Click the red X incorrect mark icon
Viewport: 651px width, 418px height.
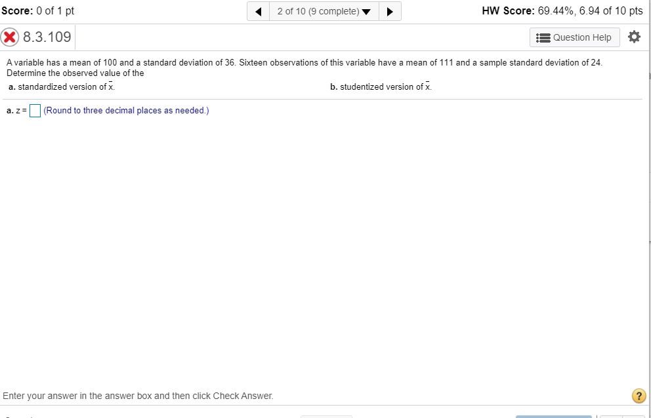(10, 37)
